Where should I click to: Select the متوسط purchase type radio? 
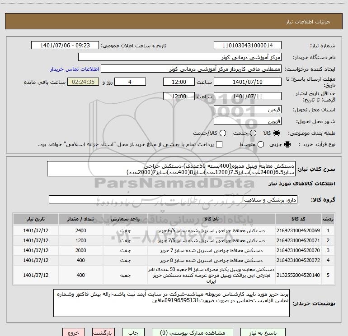coord(261,144)
